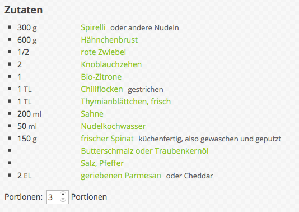Click the Nudelkochwasser link
Screen dimensions: 299x212
click(113, 126)
